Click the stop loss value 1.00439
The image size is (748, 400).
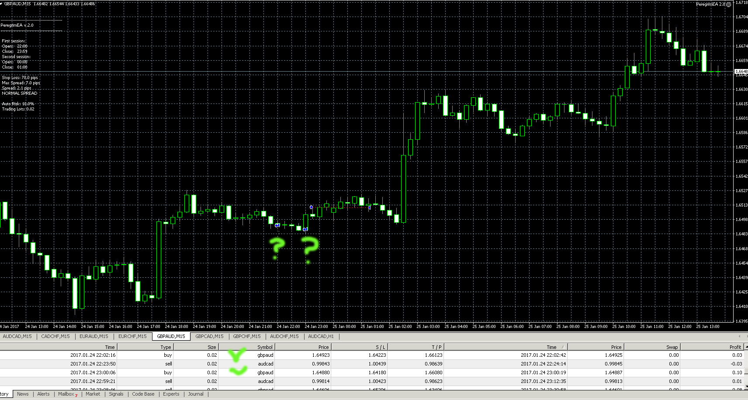[377, 364]
